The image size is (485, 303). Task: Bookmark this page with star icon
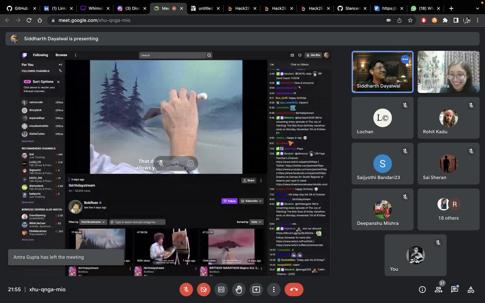pos(410,20)
